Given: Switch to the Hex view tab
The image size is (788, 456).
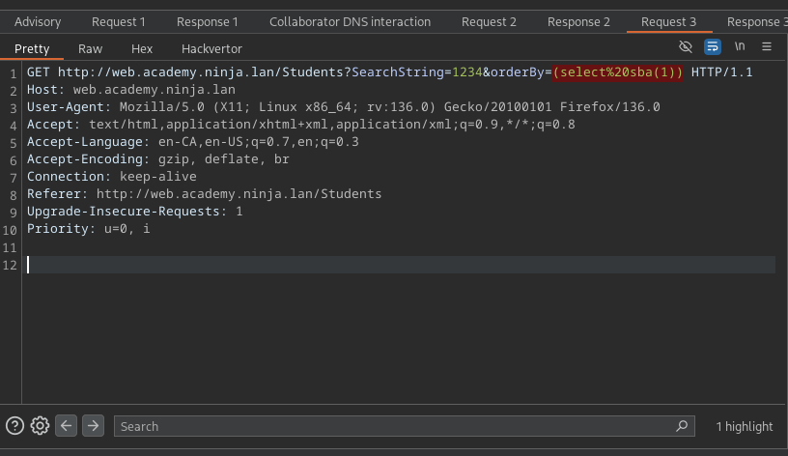Looking at the screenshot, I should click(142, 48).
